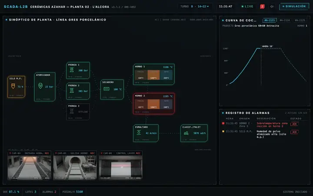This screenshot has width=313, height=196.
Task: Select the Horno 1 kiln card
Action: pos(154,74)
